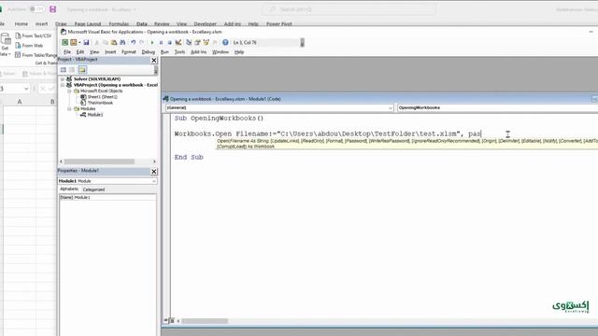Open the Power Pivot tab in Excel

click(278, 23)
